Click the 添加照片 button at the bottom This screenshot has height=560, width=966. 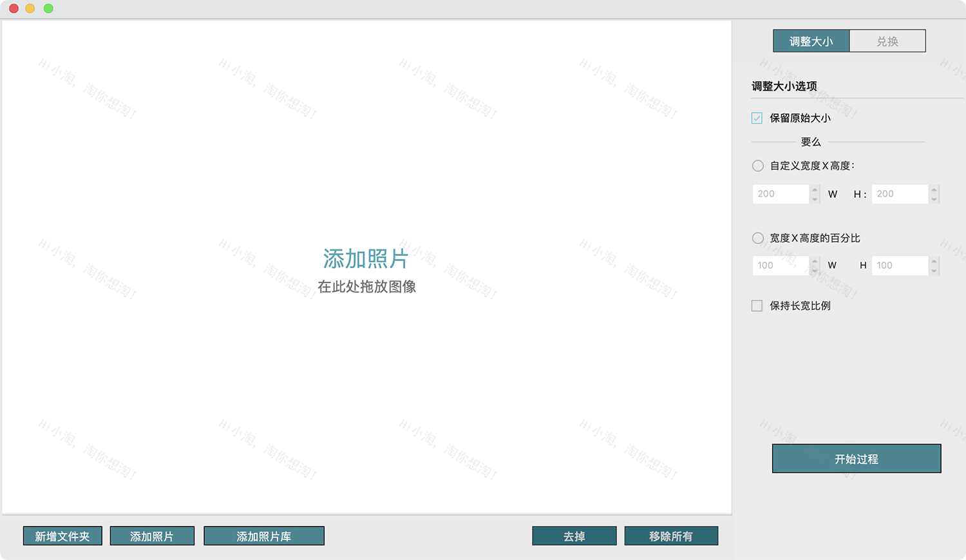click(x=153, y=536)
